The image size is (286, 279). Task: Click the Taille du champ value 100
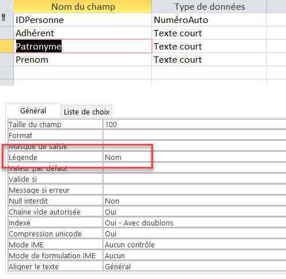195,125
